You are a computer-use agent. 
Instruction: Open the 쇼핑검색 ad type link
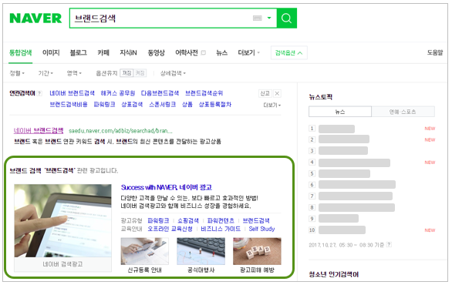188,220
